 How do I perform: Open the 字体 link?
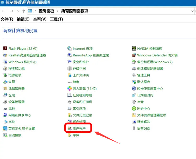click(76, 135)
